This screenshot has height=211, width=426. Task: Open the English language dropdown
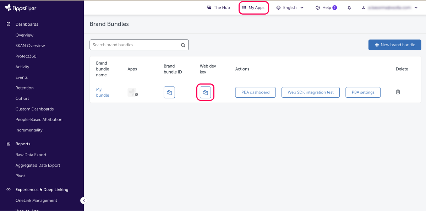(x=290, y=8)
